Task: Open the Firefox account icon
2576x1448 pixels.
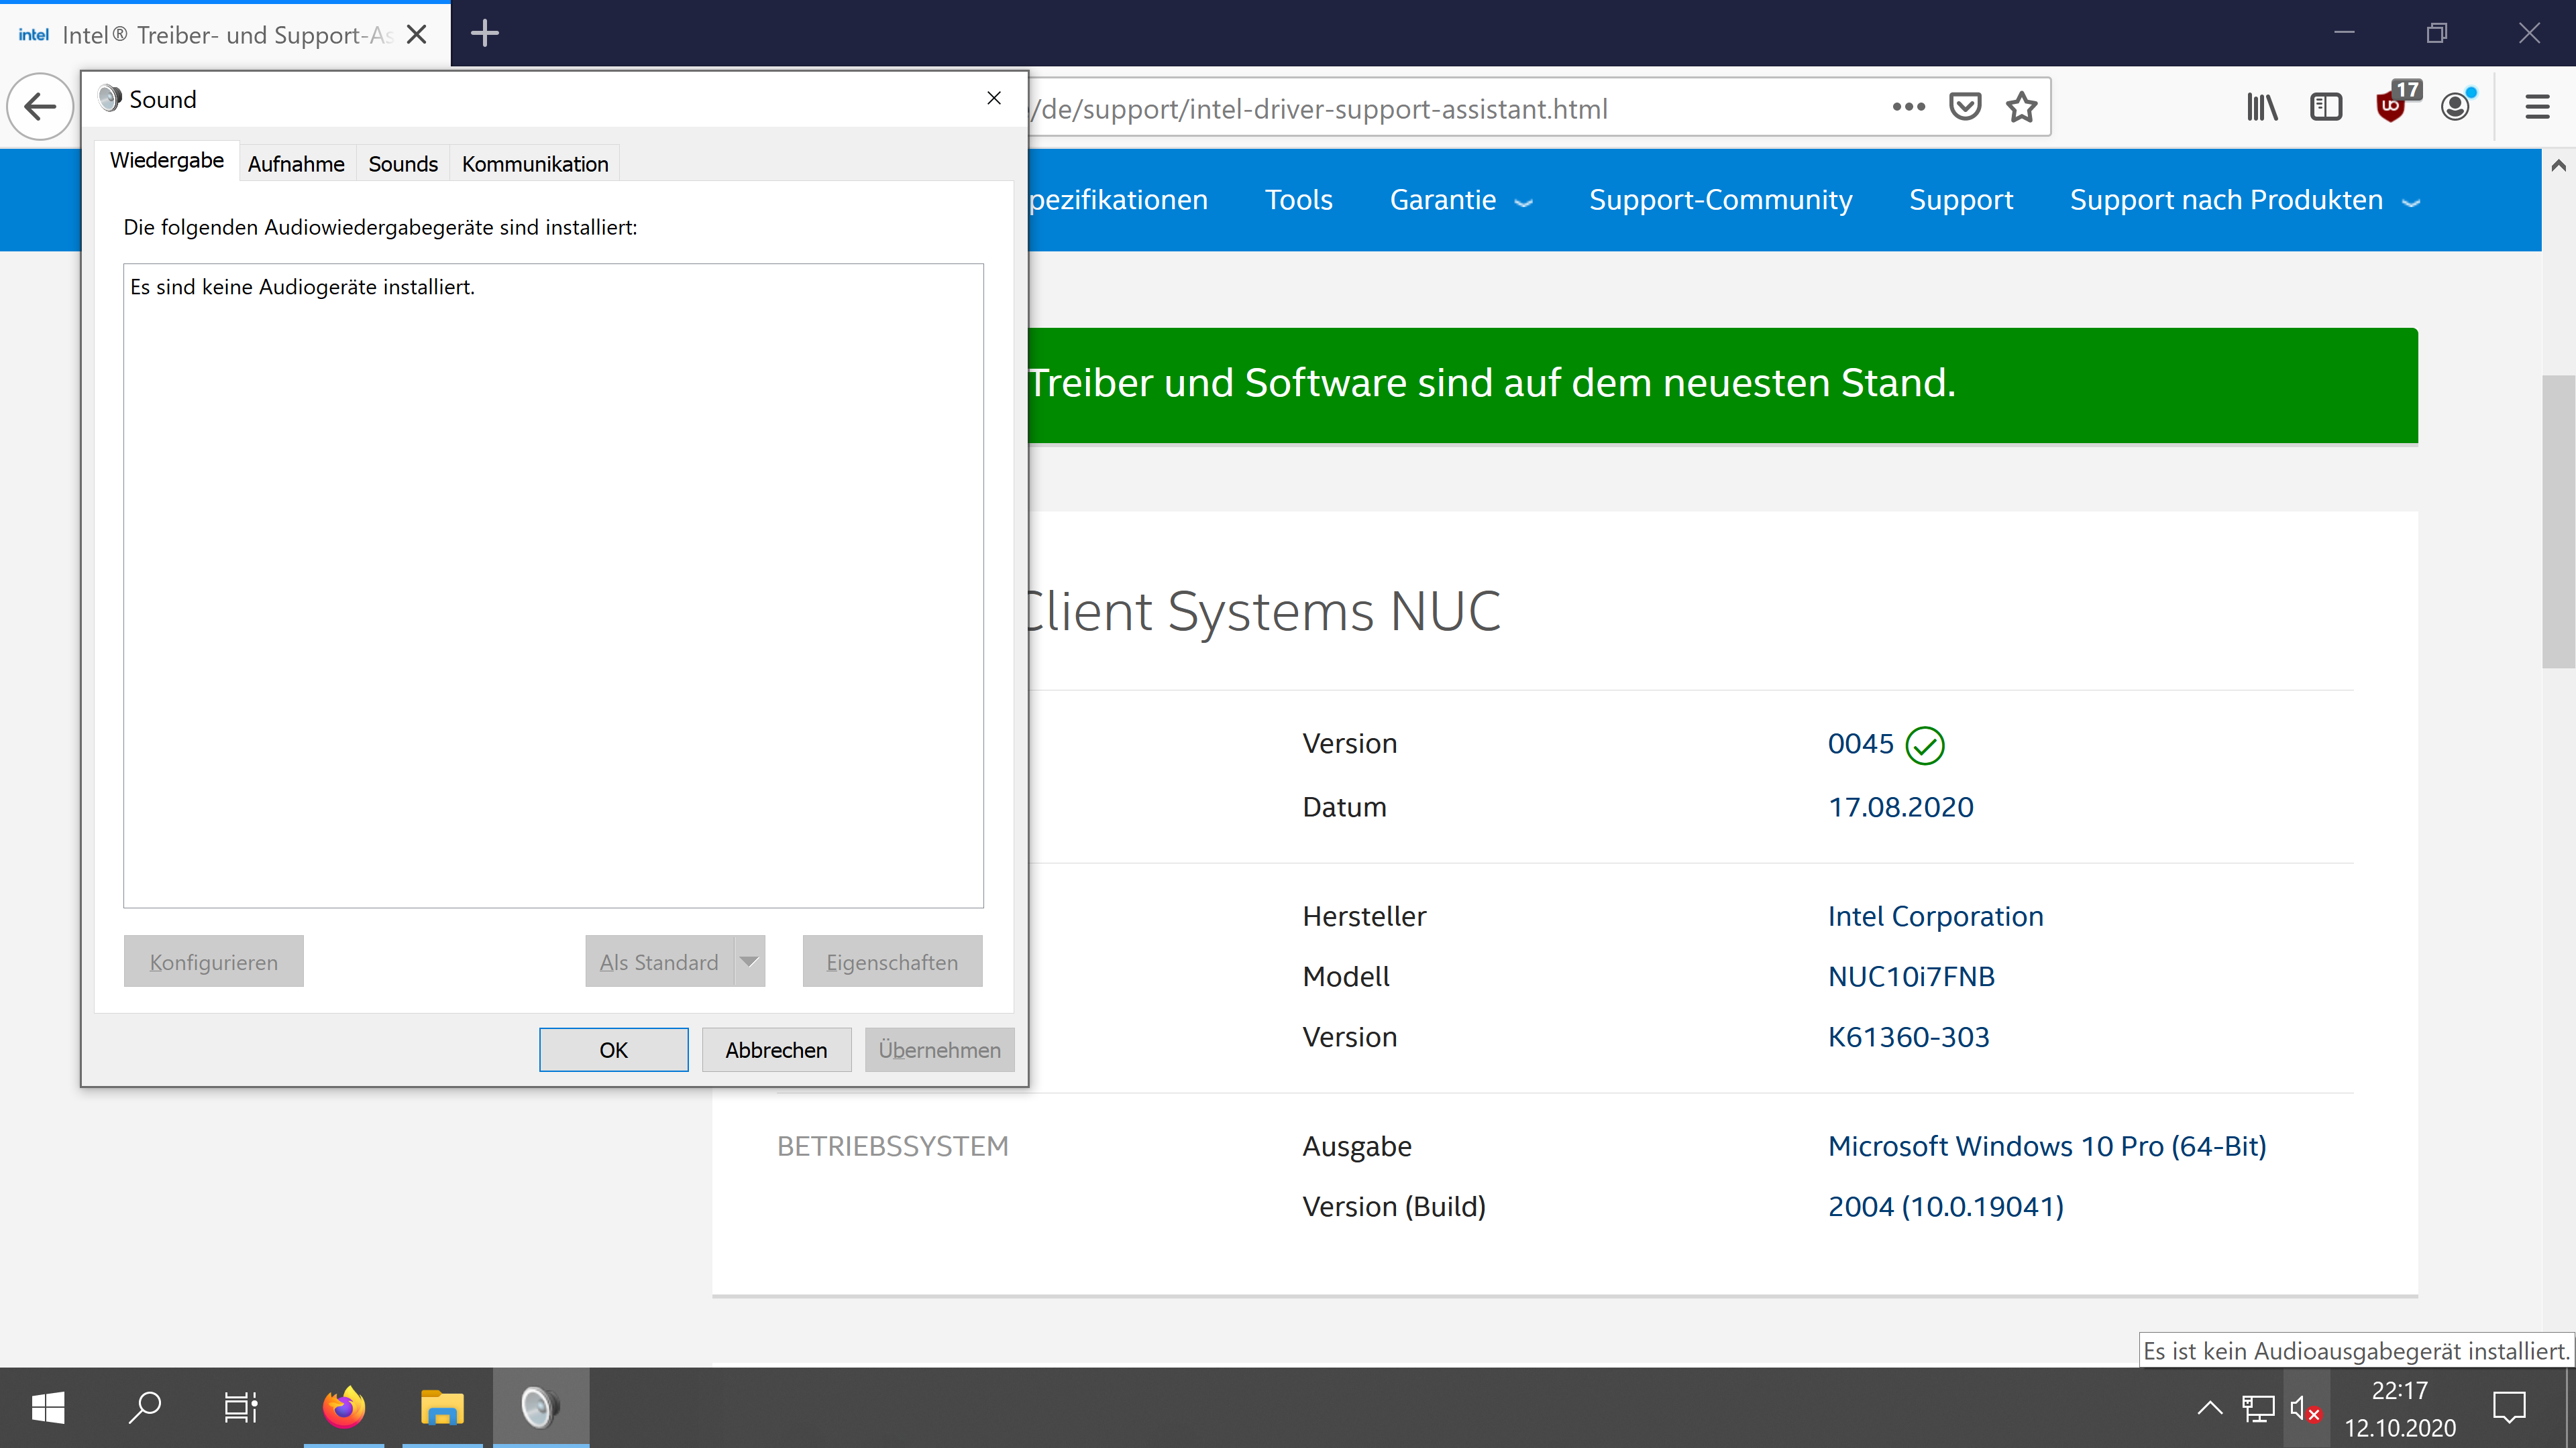Action: coord(2456,107)
